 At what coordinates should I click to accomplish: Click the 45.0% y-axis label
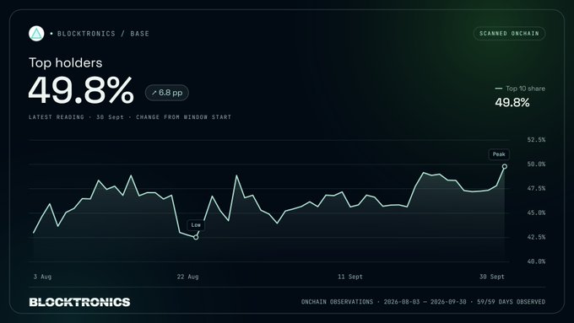[x=536, y=213]
